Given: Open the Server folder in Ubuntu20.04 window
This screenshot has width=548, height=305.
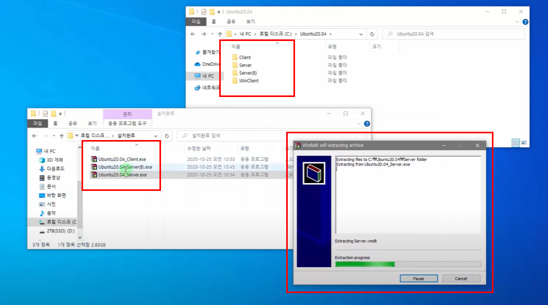Looking at the screenshot, I should [245, 65].
